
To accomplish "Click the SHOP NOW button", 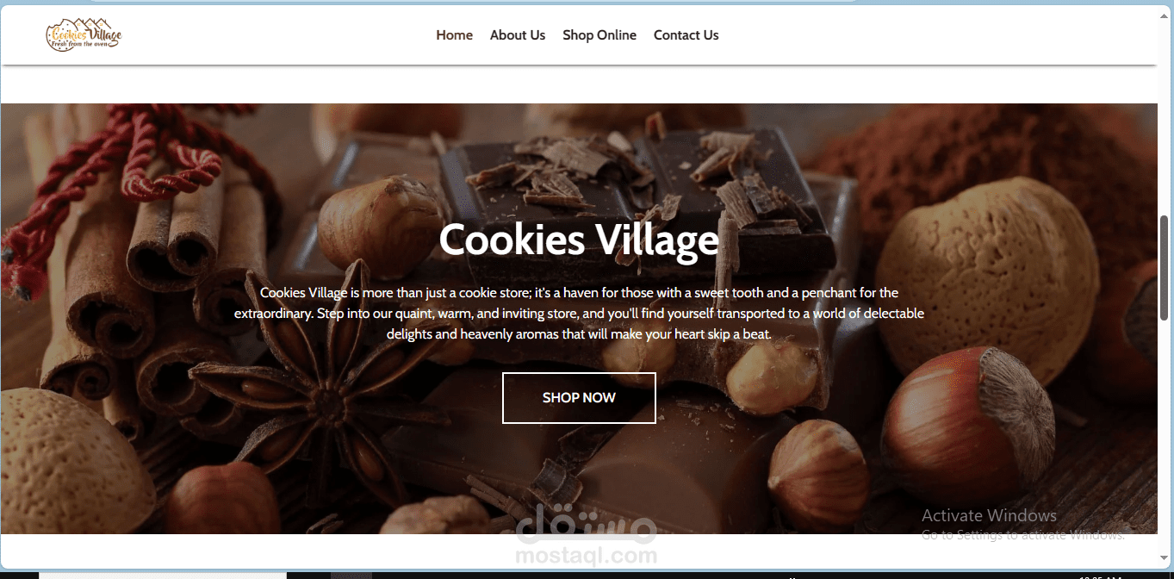I will [x=579, y=398].
